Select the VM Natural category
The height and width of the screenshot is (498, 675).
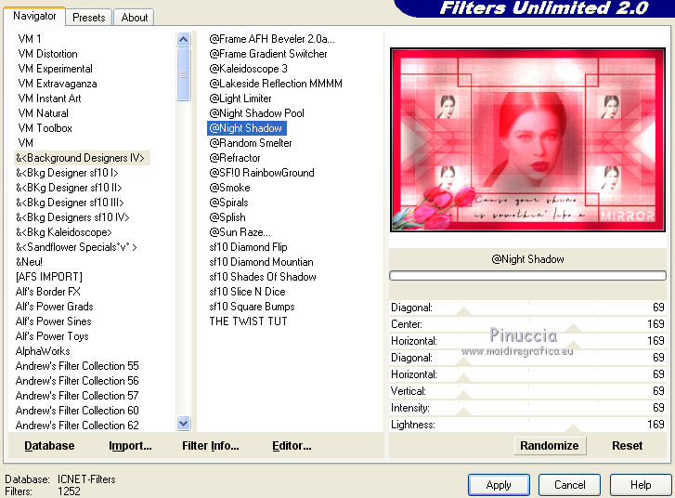pyautogui.click(x=43, y=113)
